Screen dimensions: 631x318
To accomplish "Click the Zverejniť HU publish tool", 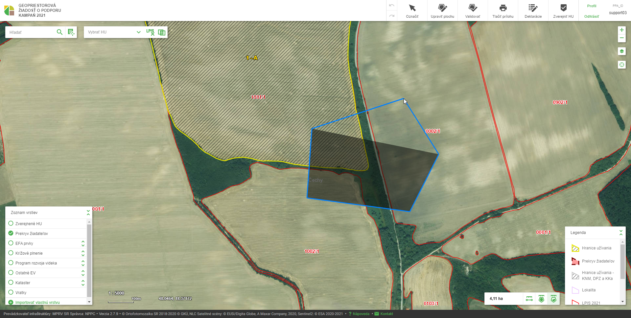I will click(x=563, y=11).
